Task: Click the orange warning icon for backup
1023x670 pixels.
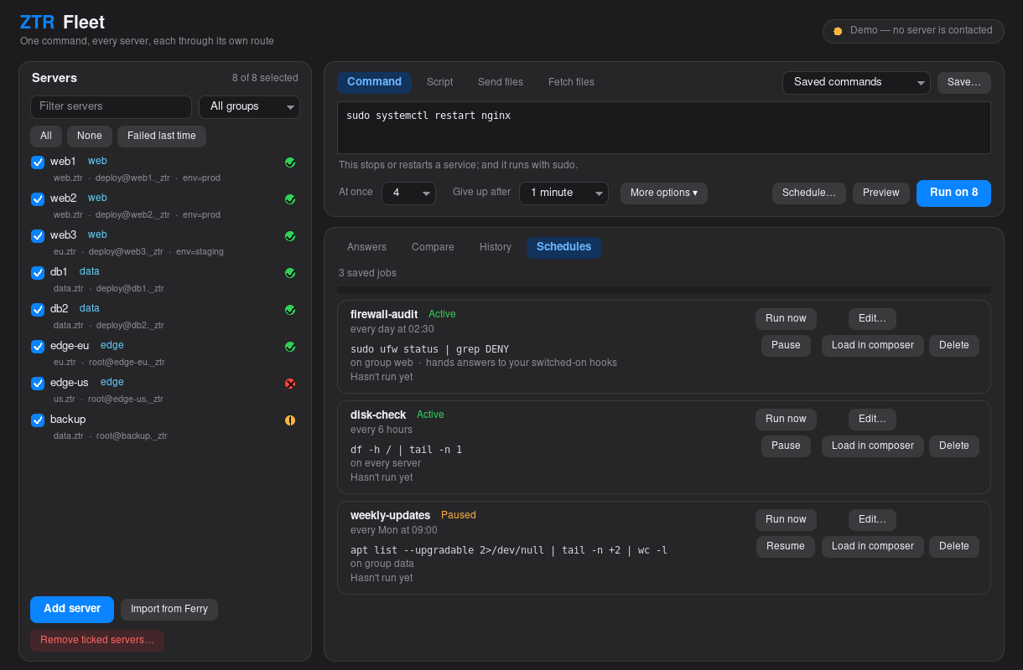Action: point(290,420)
